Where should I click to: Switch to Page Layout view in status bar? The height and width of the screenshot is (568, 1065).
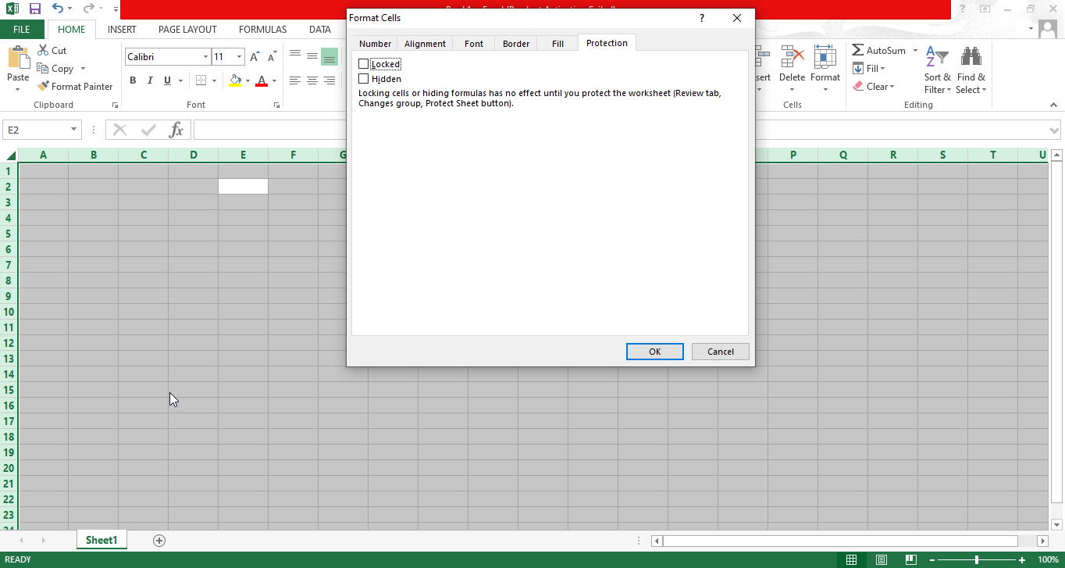click(x=881, y=559)
